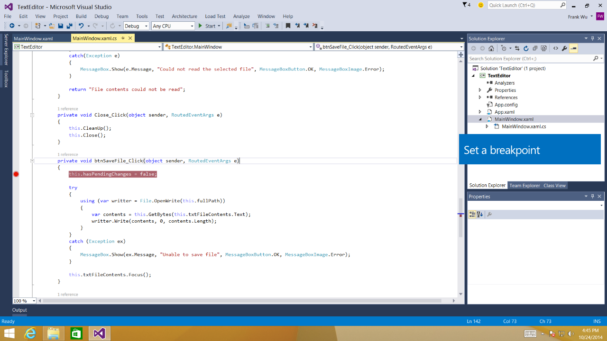Go to next bookmark icon

point(306,26)
